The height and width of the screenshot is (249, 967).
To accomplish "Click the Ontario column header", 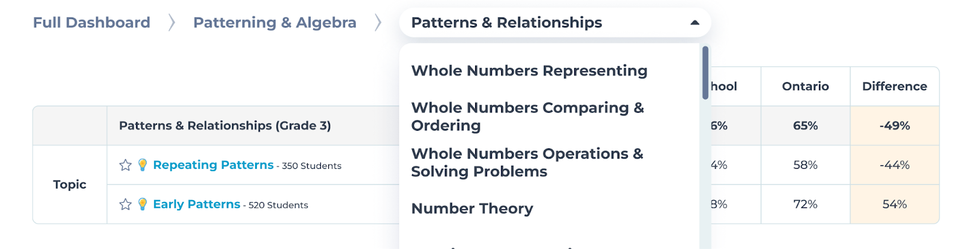I will [x=805, y=86].
